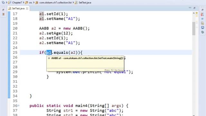Click the "abc" string on line 37

113,111
